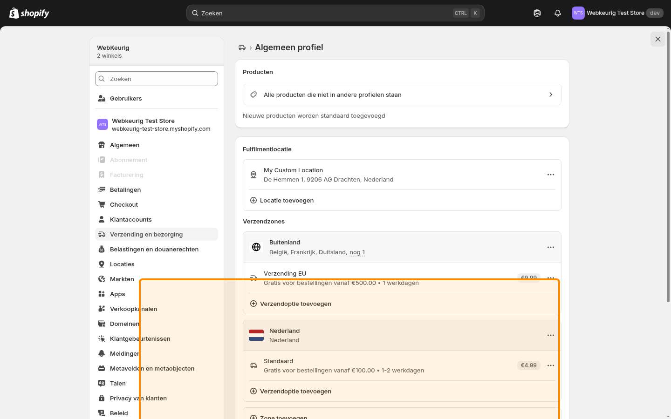671x419 pixels.
Task: Click the Meldingen bell icon in sidebar
Action: tap(102, 353)
